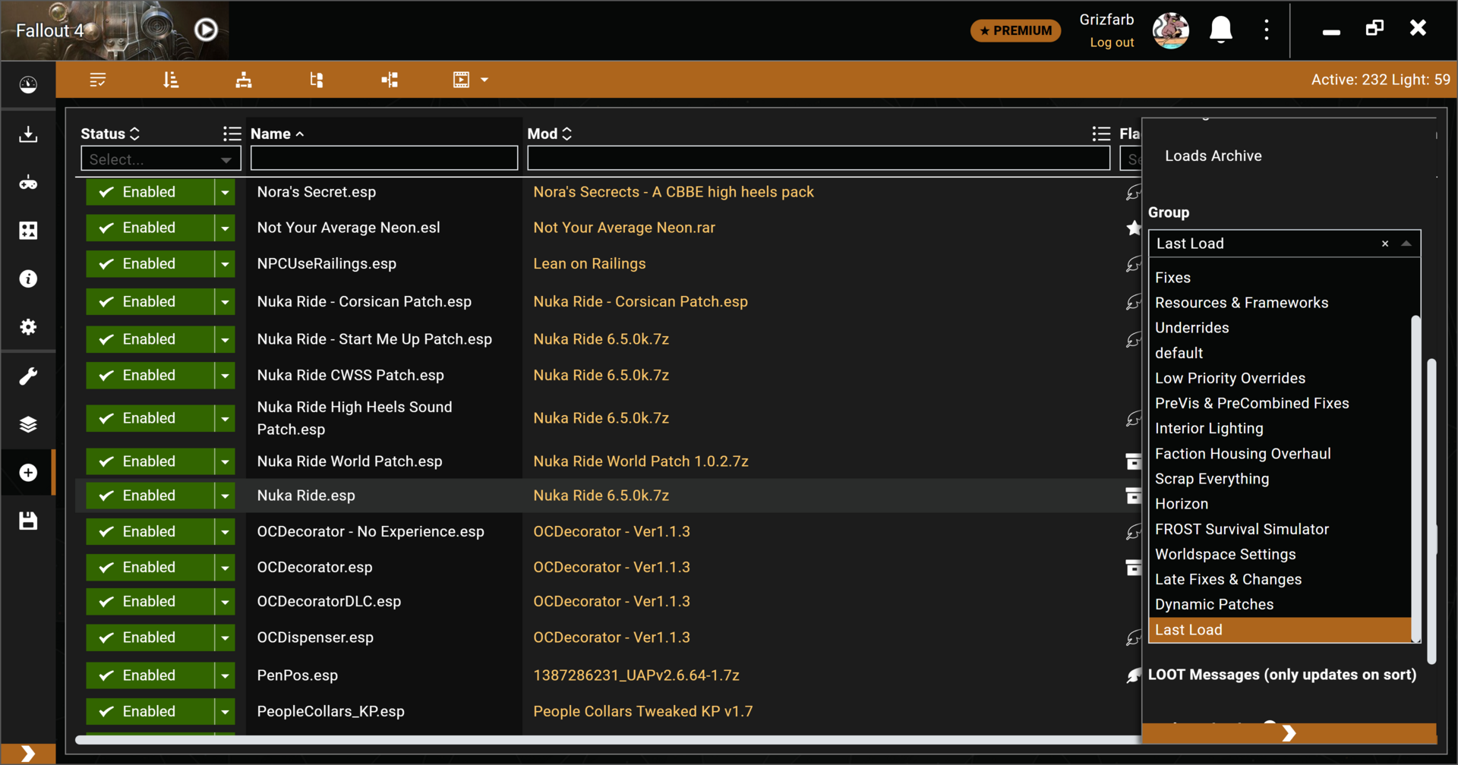
Task: Select highlighted Last Load group option
Action: (x=1280, y=630)
